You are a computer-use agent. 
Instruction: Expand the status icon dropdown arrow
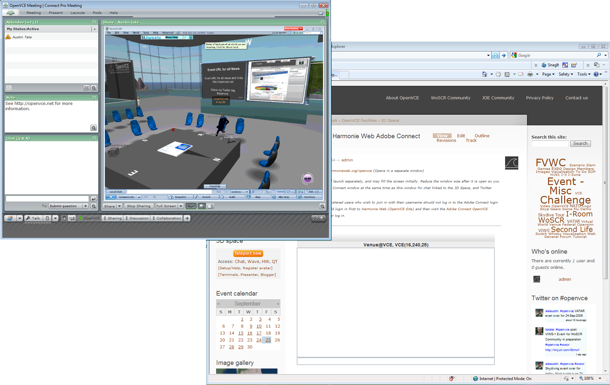(x=20, y=218)
